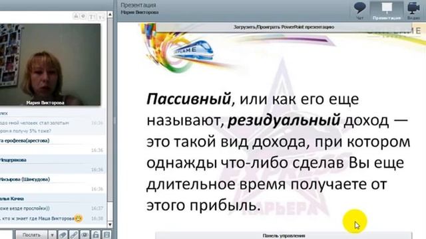Viewport: 426px width, 239px height.
Task: Click the eye icon in chat toolbar
Action: point(85,234)
